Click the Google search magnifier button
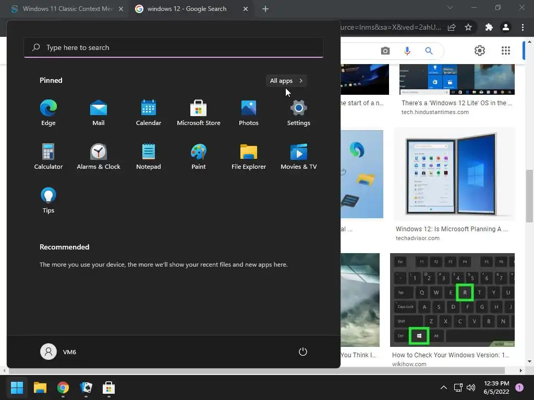The image size is (534, 400). (429, 51)
